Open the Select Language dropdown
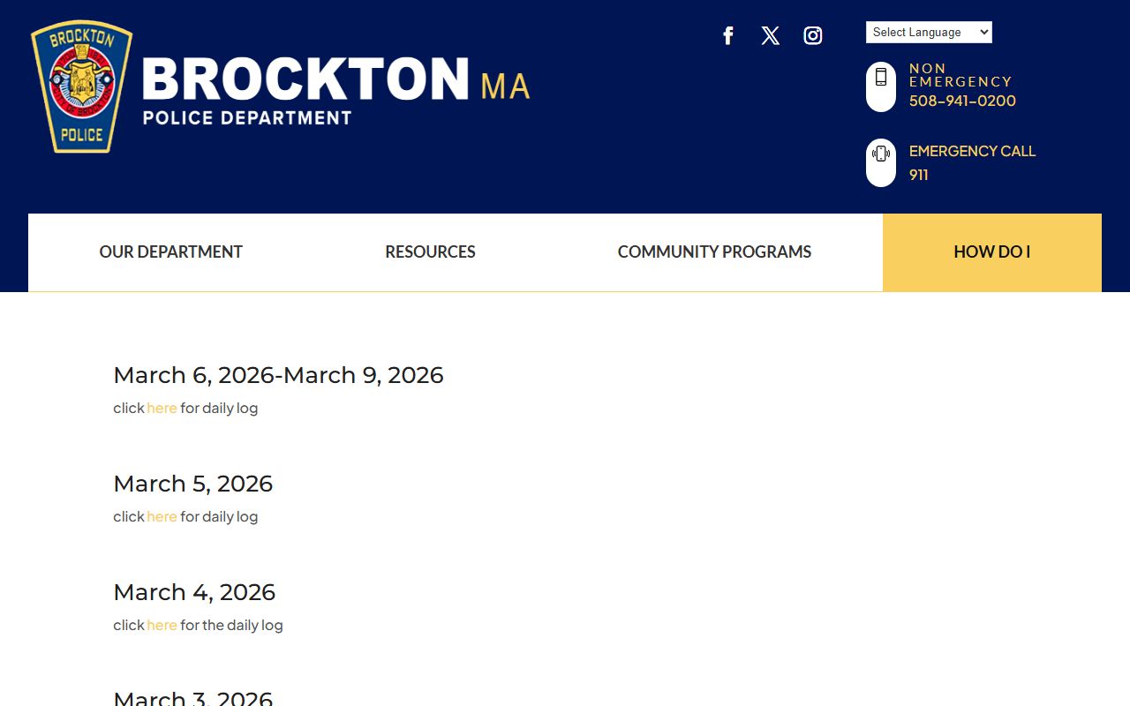The image size is (1130, 706). coord(929,33)
